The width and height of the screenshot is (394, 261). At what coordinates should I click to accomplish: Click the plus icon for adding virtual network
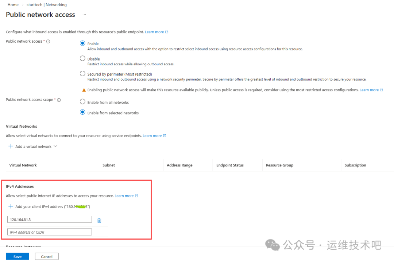pyautogui.click(x=11, y=146)
